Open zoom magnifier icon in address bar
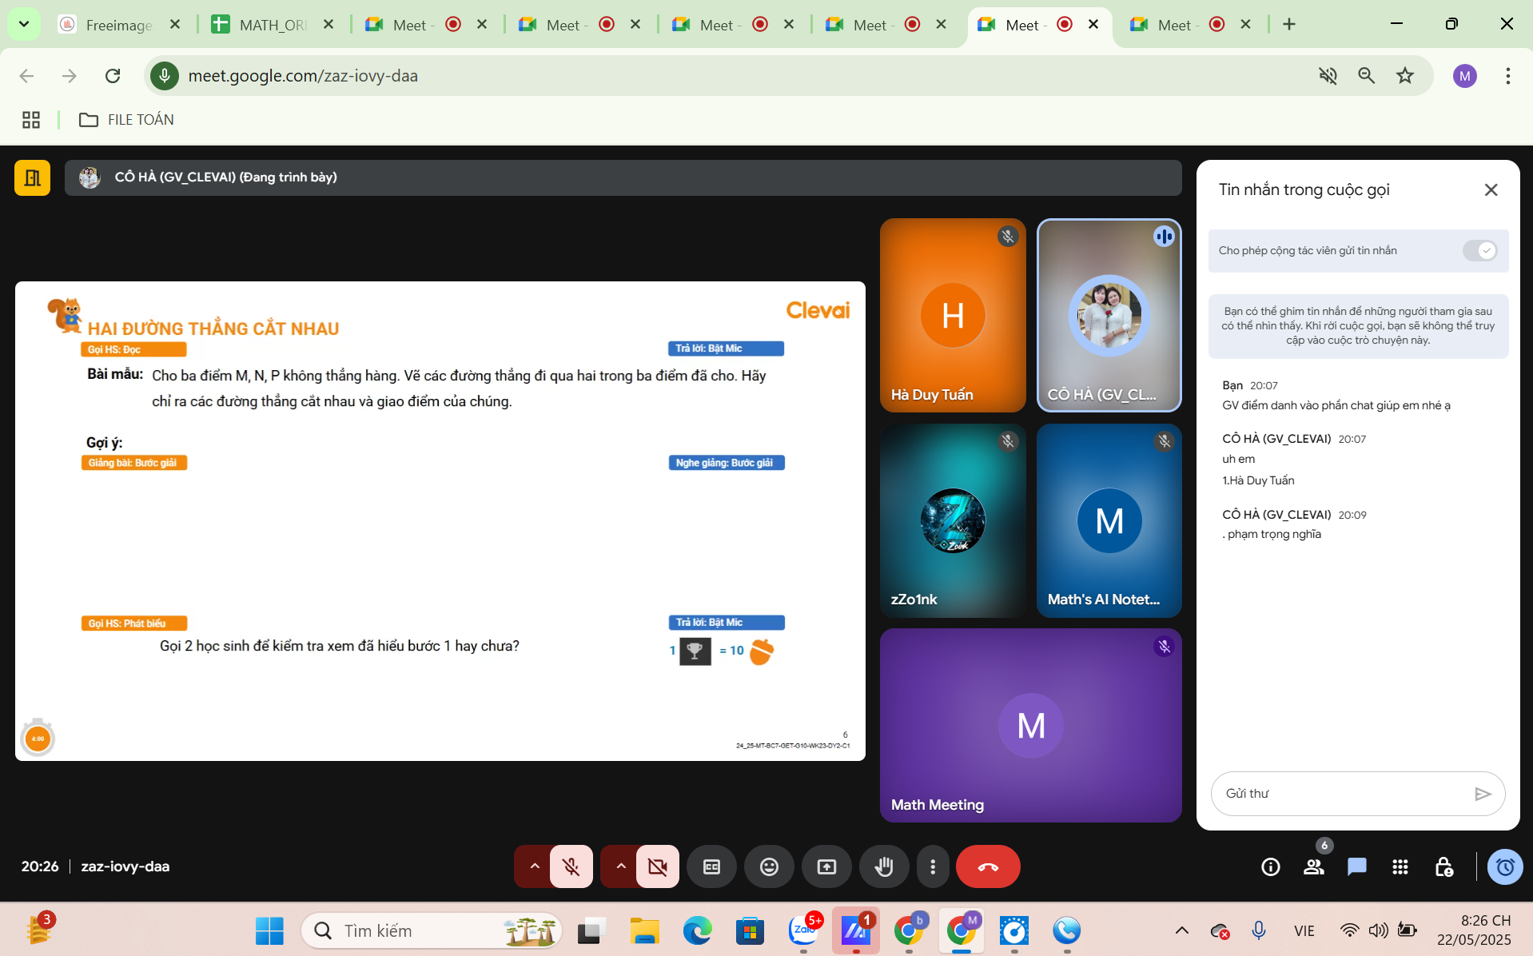Image resolution: width=1533 pixels, height=956 pixels. tap(1366, 76)
